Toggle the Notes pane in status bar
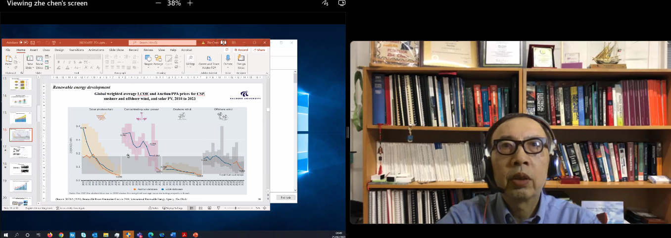 click(152, 208)
